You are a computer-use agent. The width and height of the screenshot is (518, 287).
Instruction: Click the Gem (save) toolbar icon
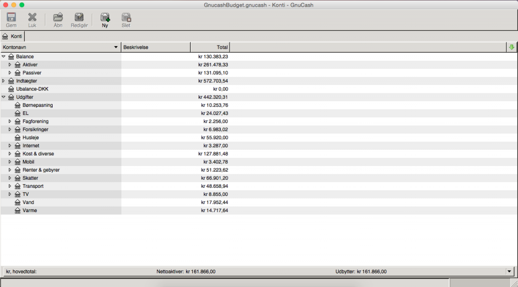pyautogui.click(x=11, y=17)
